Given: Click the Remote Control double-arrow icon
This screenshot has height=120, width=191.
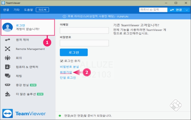Looking at the screenshot, I should (x=7, y=40).
